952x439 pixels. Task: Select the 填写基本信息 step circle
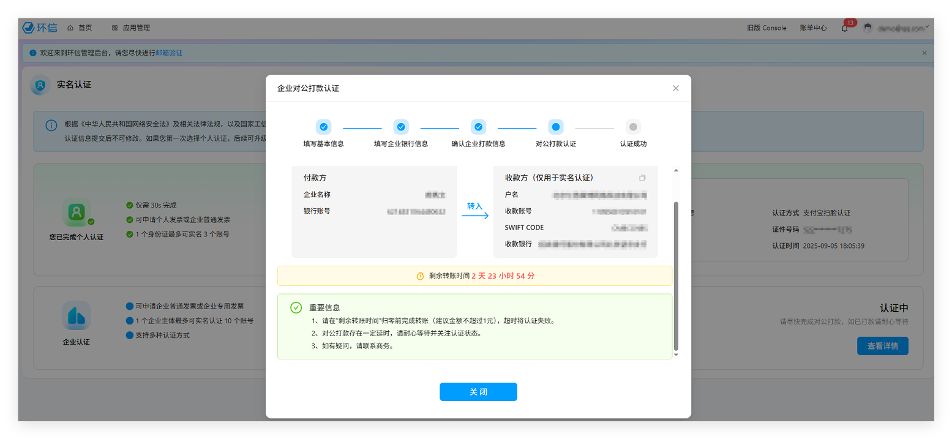coord(323,127)
